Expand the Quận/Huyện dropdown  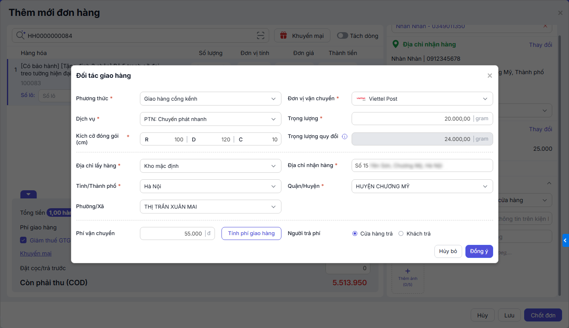pos(422,186)
